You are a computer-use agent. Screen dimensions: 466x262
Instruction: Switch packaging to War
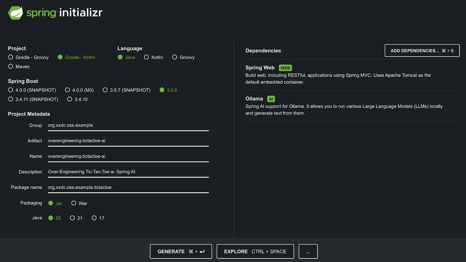[79, 203]
